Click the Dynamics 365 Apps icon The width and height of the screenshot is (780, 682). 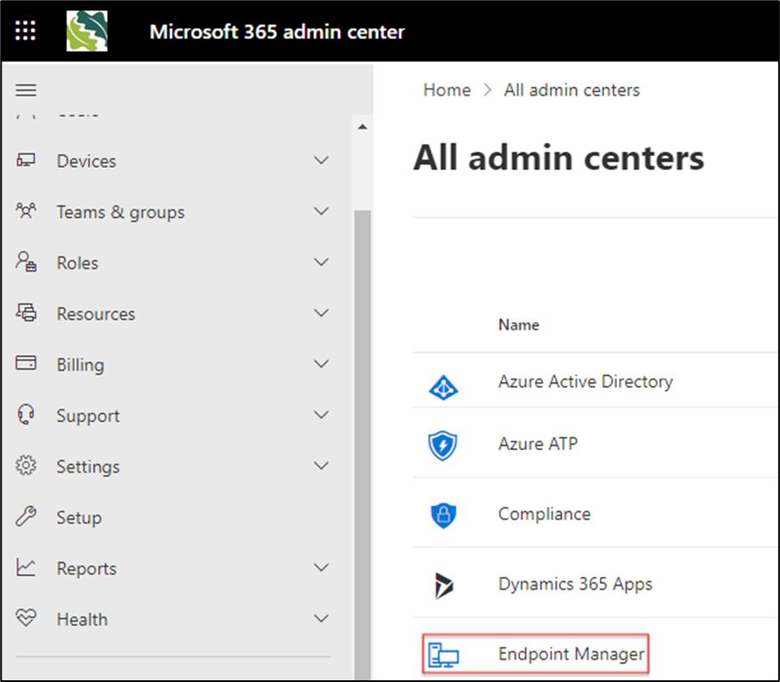(443, 585)
